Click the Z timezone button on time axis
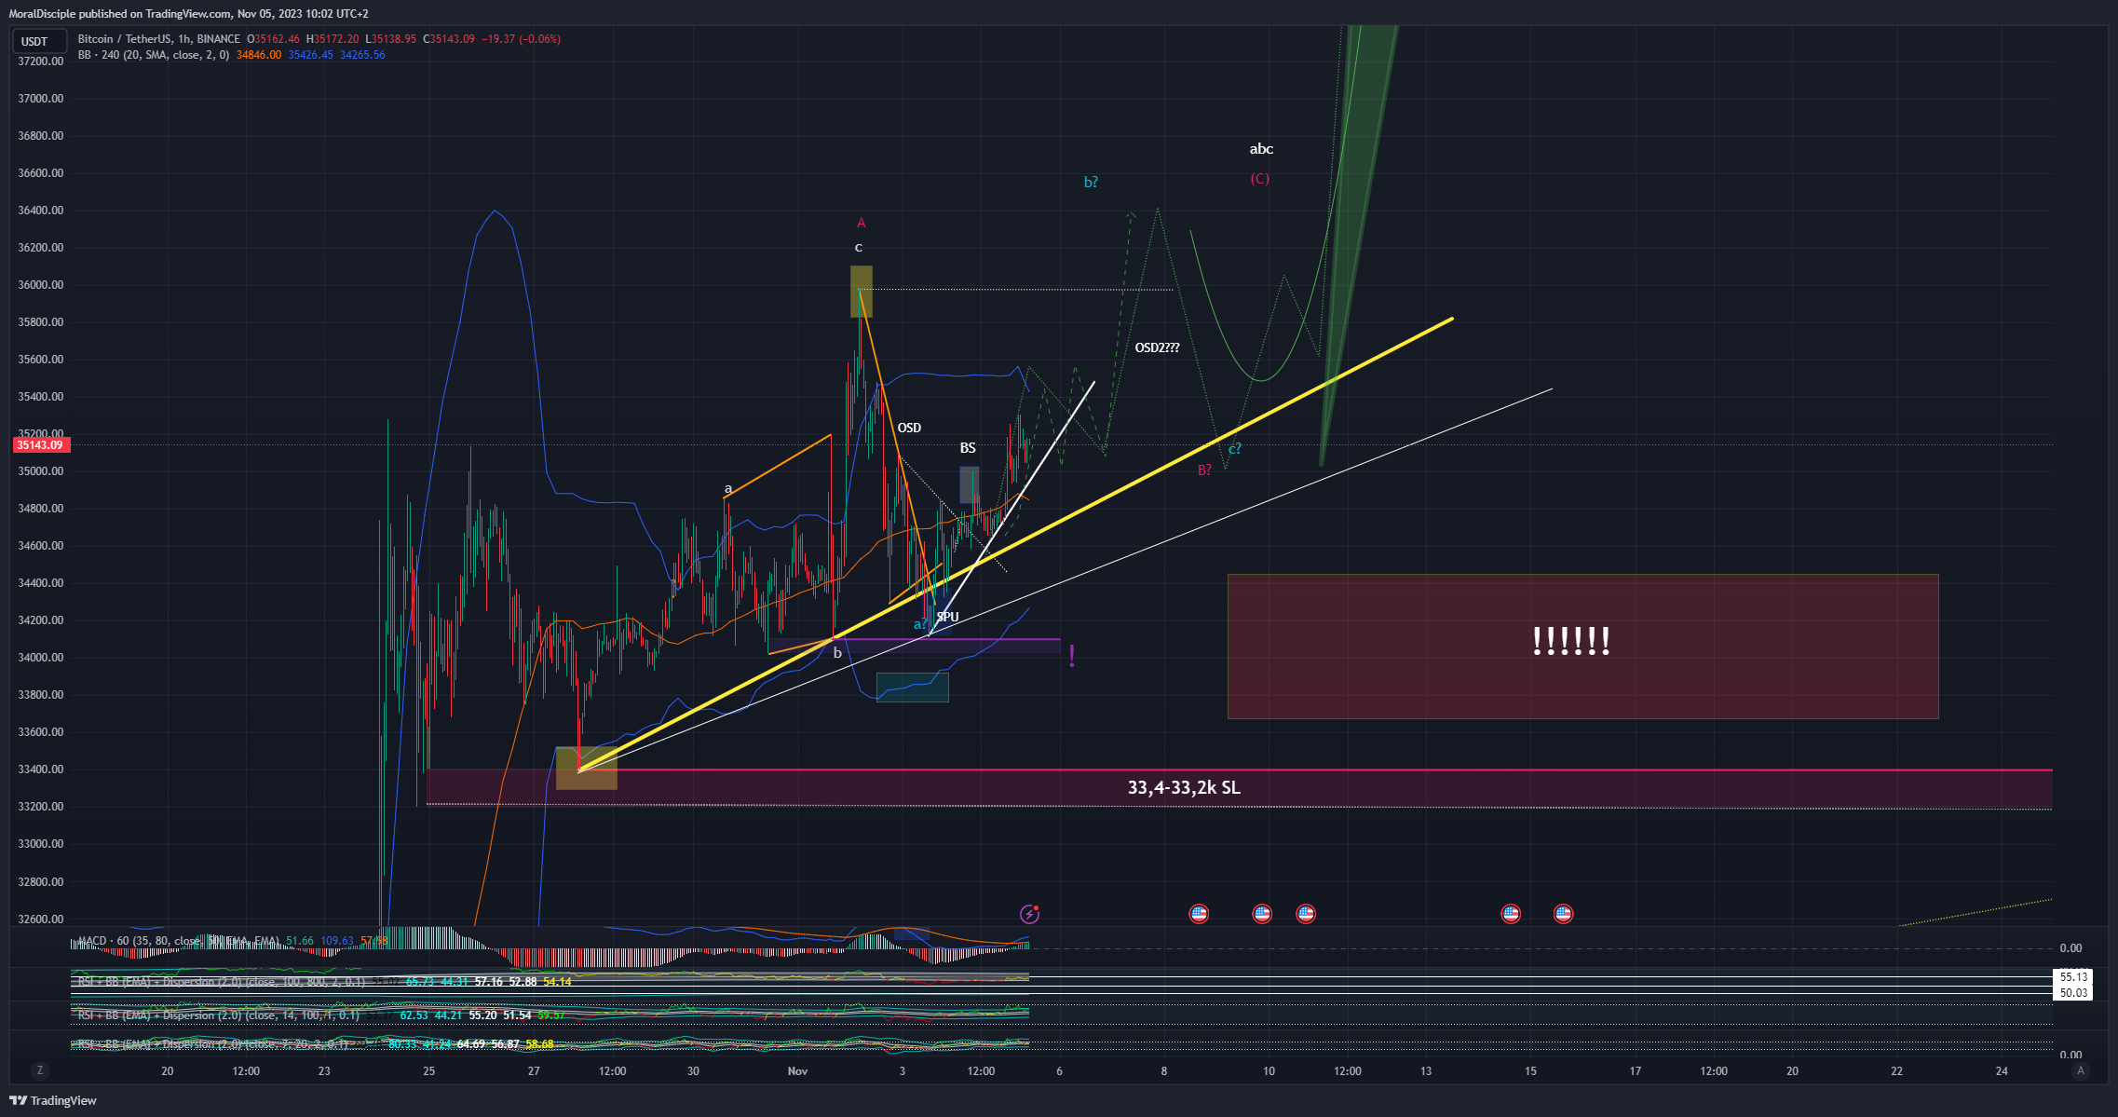This screenshot has height=1117, width=2118. coord(39,1071)
